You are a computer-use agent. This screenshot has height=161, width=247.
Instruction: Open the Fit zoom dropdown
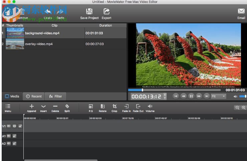coord(219,96)
